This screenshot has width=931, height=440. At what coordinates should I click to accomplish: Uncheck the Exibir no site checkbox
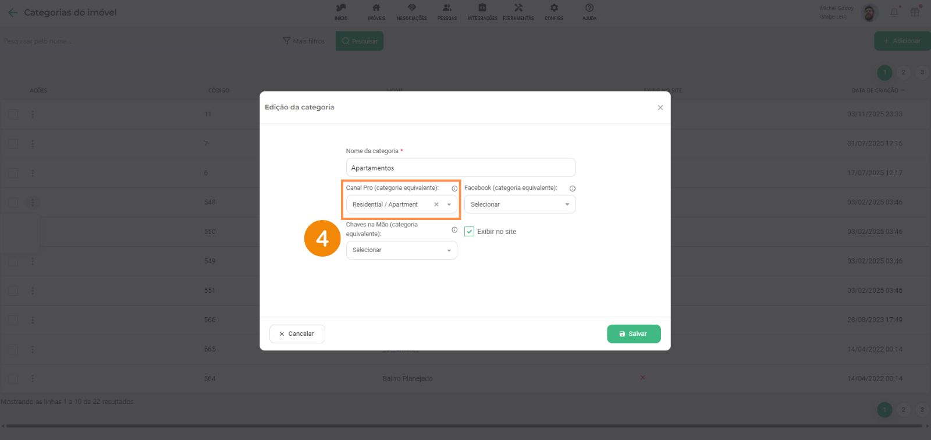[470, 232]
